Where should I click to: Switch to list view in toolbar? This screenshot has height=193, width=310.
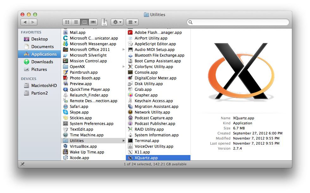click(x=76, y=22)
